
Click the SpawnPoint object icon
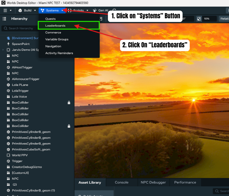9,44
